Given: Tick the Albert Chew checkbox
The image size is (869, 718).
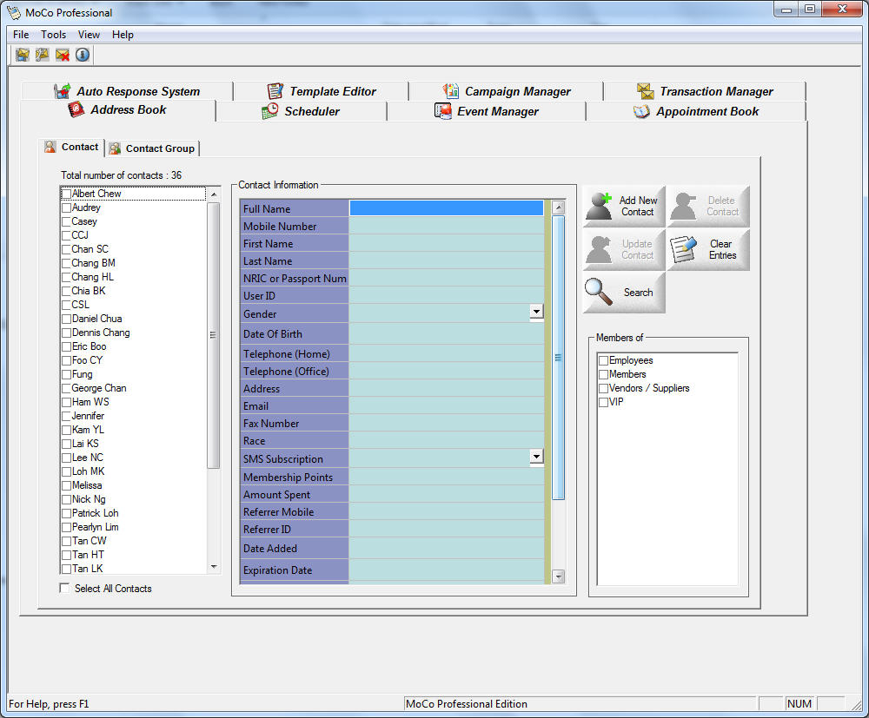Looking at the screenshot, I should [67, 194].
